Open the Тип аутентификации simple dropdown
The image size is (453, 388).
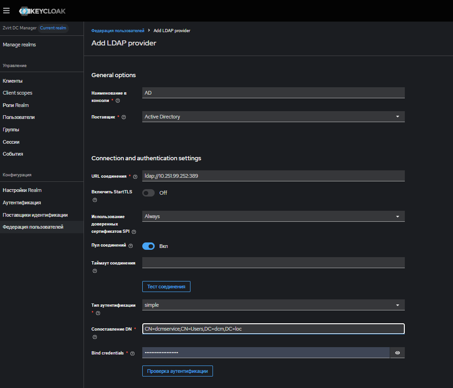[273, 305]
